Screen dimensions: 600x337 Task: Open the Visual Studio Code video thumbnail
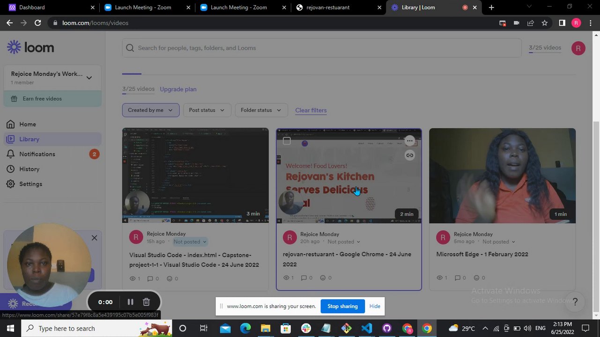(x=195, y=176)
